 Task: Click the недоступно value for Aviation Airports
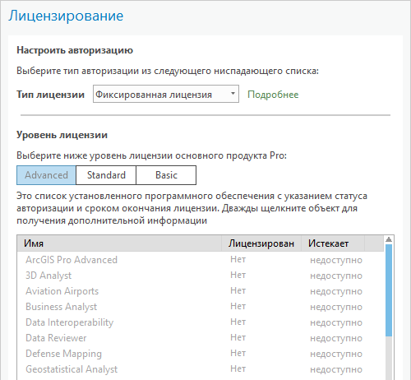click(336, 291)
